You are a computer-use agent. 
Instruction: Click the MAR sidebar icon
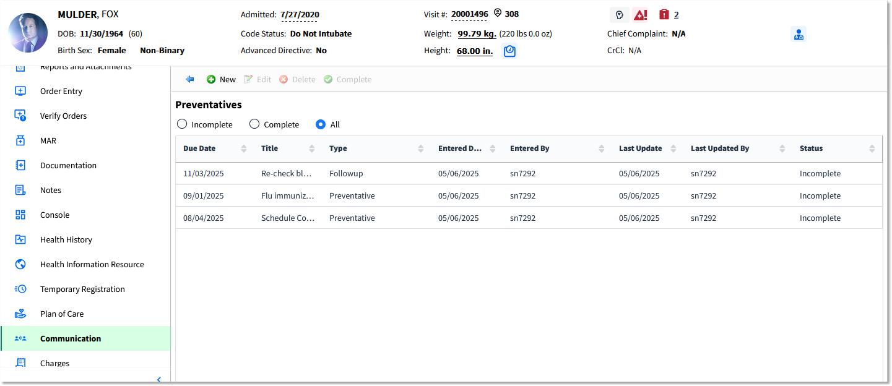(x=20, y=140)
